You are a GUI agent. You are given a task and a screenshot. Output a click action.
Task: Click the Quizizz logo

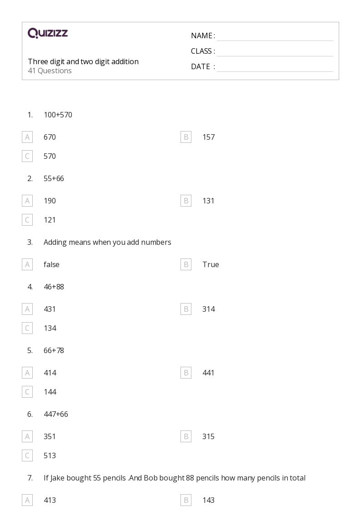[48, 33]
